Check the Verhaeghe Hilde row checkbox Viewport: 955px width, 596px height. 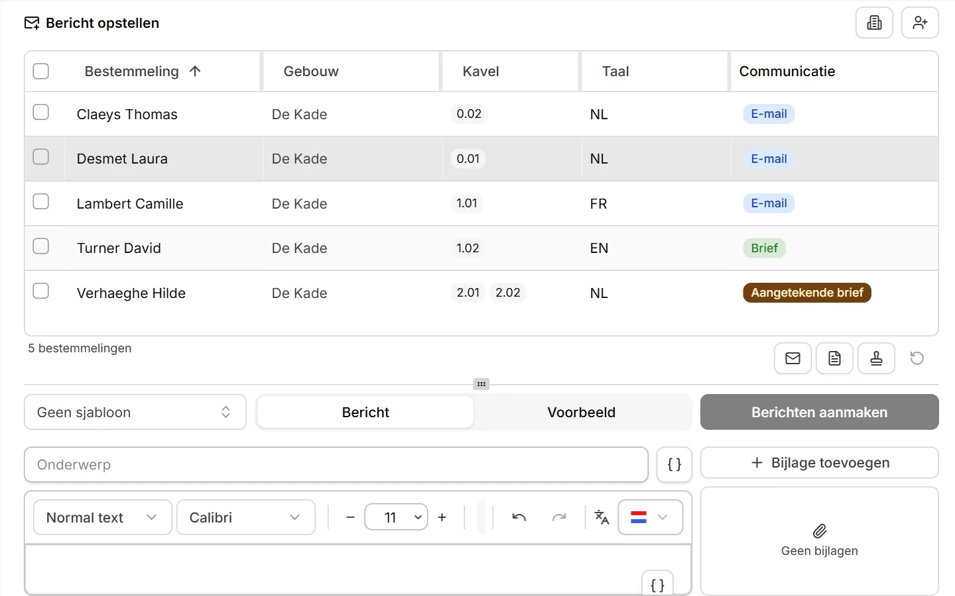tap(41, 291)
